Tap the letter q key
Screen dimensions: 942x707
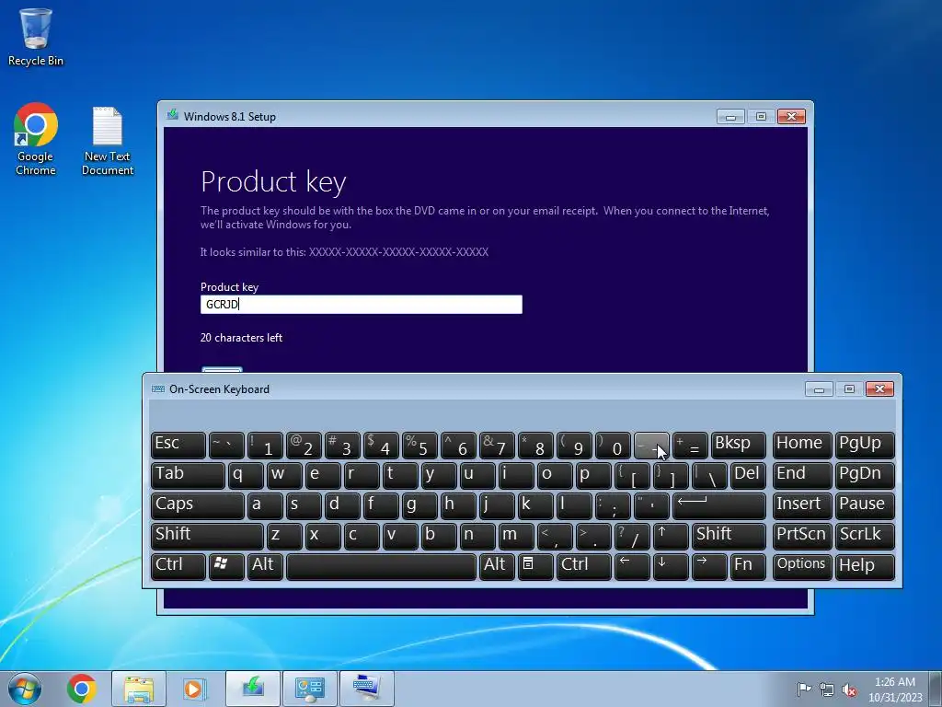245,475
